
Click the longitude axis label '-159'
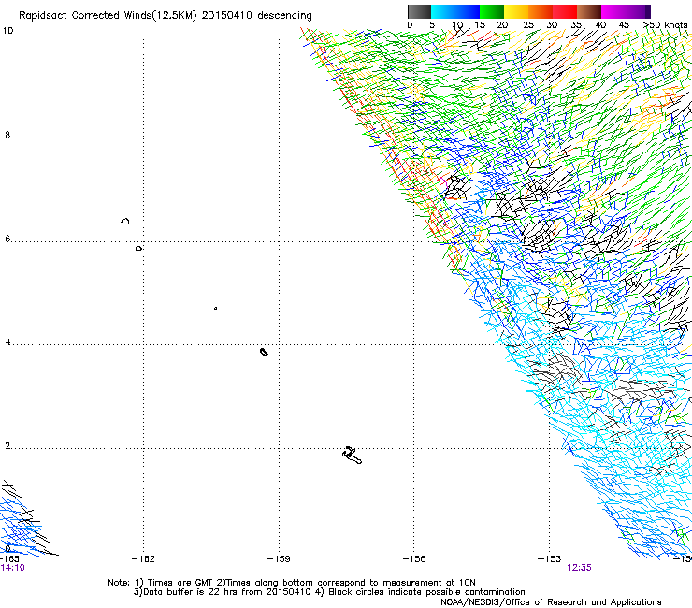point(279,559)
